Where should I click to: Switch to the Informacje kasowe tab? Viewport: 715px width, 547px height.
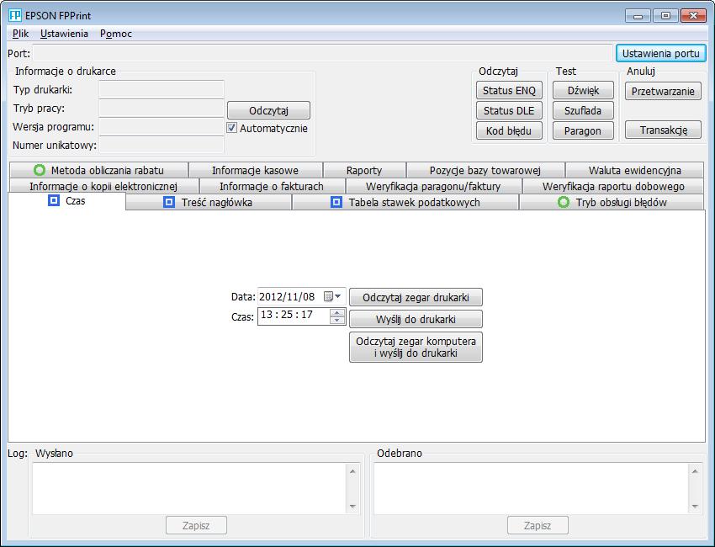click(256, 170)
